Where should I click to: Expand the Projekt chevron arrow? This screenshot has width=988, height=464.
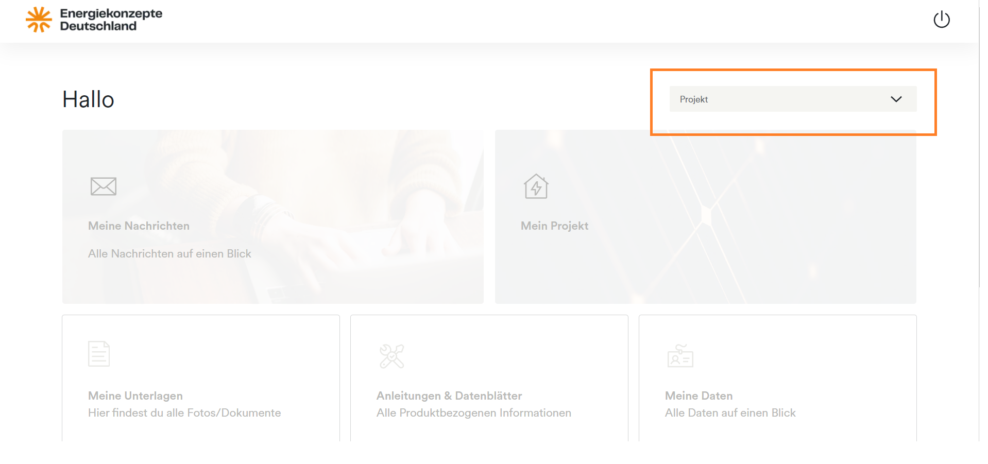[896, 99]
